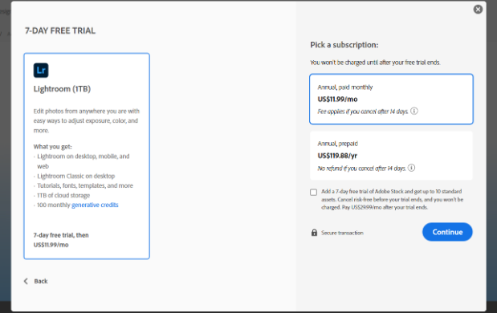The image size is (497, 313).
Task: Click 'Lightroom (1TB)' product title
Action: coord(62,89)
